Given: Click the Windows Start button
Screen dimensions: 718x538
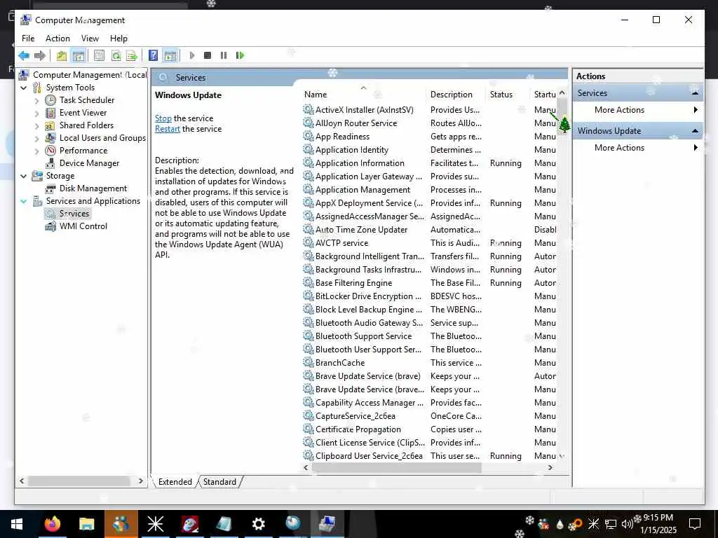Looking at the screenshot, I should (x=17, y=524).
